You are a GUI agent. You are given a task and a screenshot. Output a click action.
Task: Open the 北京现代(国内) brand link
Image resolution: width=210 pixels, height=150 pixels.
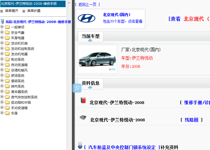click(117, 15)
